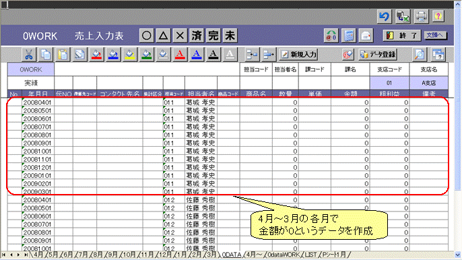Select date cell 20090201
The image size is (462, 260).
click(37, 184)
